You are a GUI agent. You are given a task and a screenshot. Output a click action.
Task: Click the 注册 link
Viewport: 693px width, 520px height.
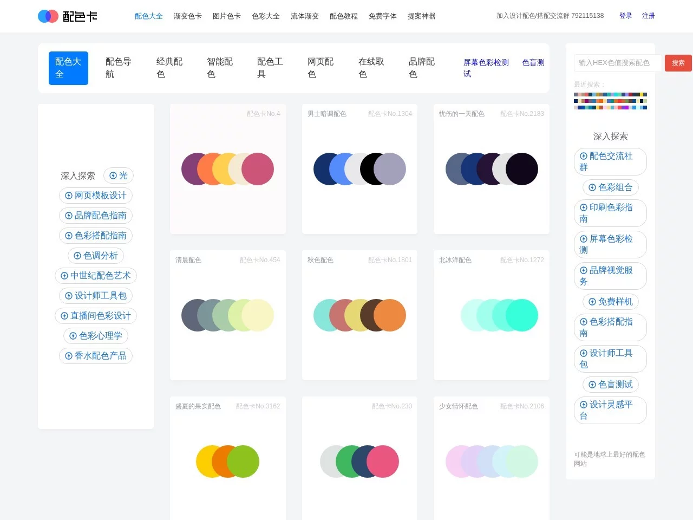pos(648,16)
